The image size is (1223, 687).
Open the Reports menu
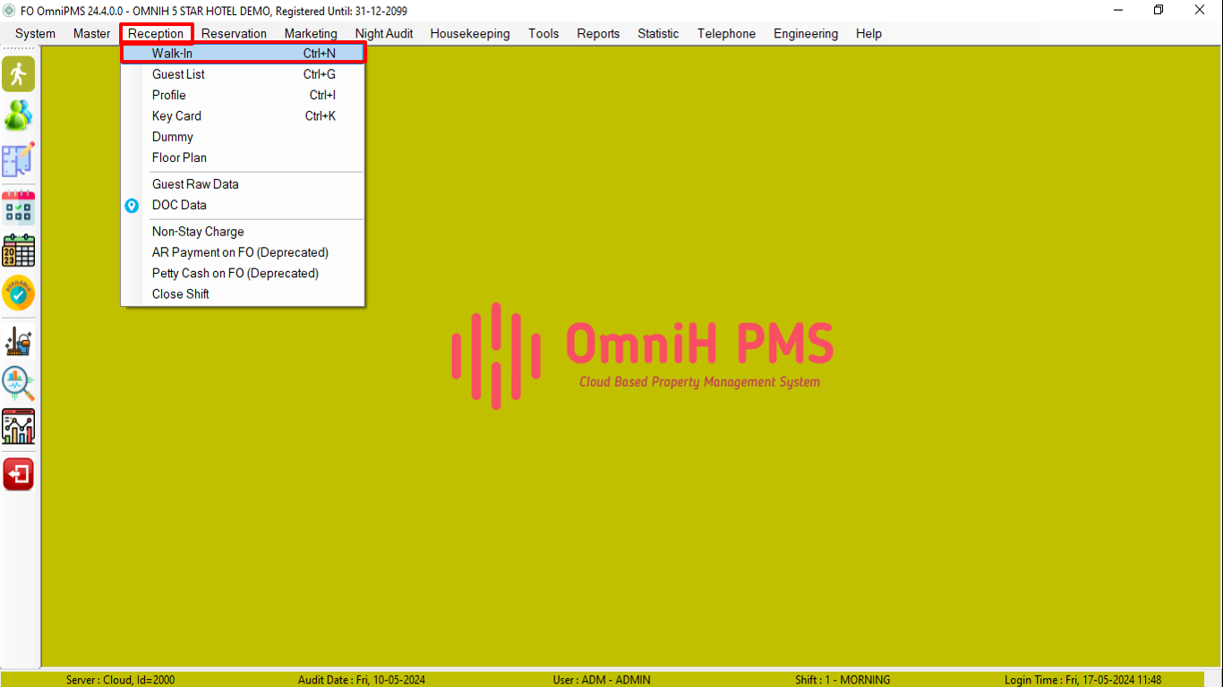click(598, 34)
